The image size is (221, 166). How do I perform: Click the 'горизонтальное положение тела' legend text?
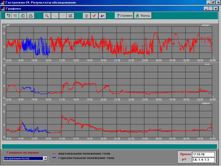tap(86, 158)
